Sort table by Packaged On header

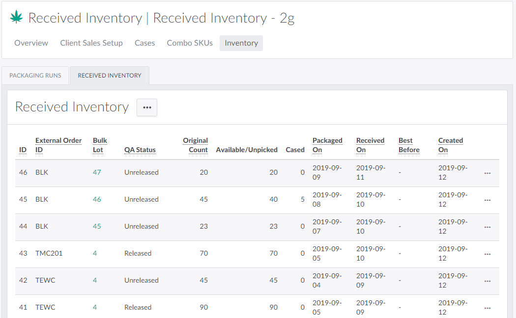pos(327,145)
